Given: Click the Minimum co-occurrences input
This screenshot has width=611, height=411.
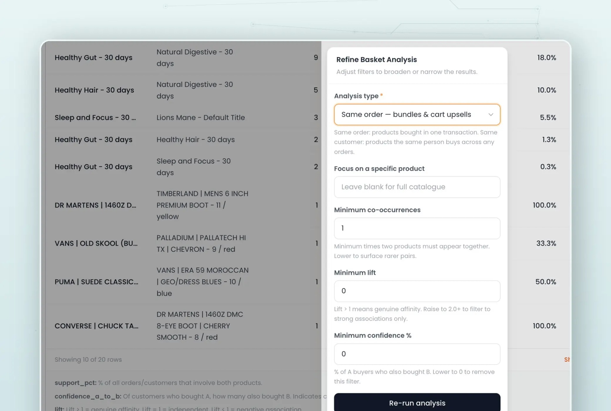Looking at the screenshot, I should coord(417,228).
